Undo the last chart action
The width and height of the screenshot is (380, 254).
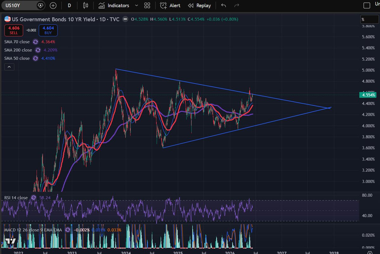[x=224, y=5]
